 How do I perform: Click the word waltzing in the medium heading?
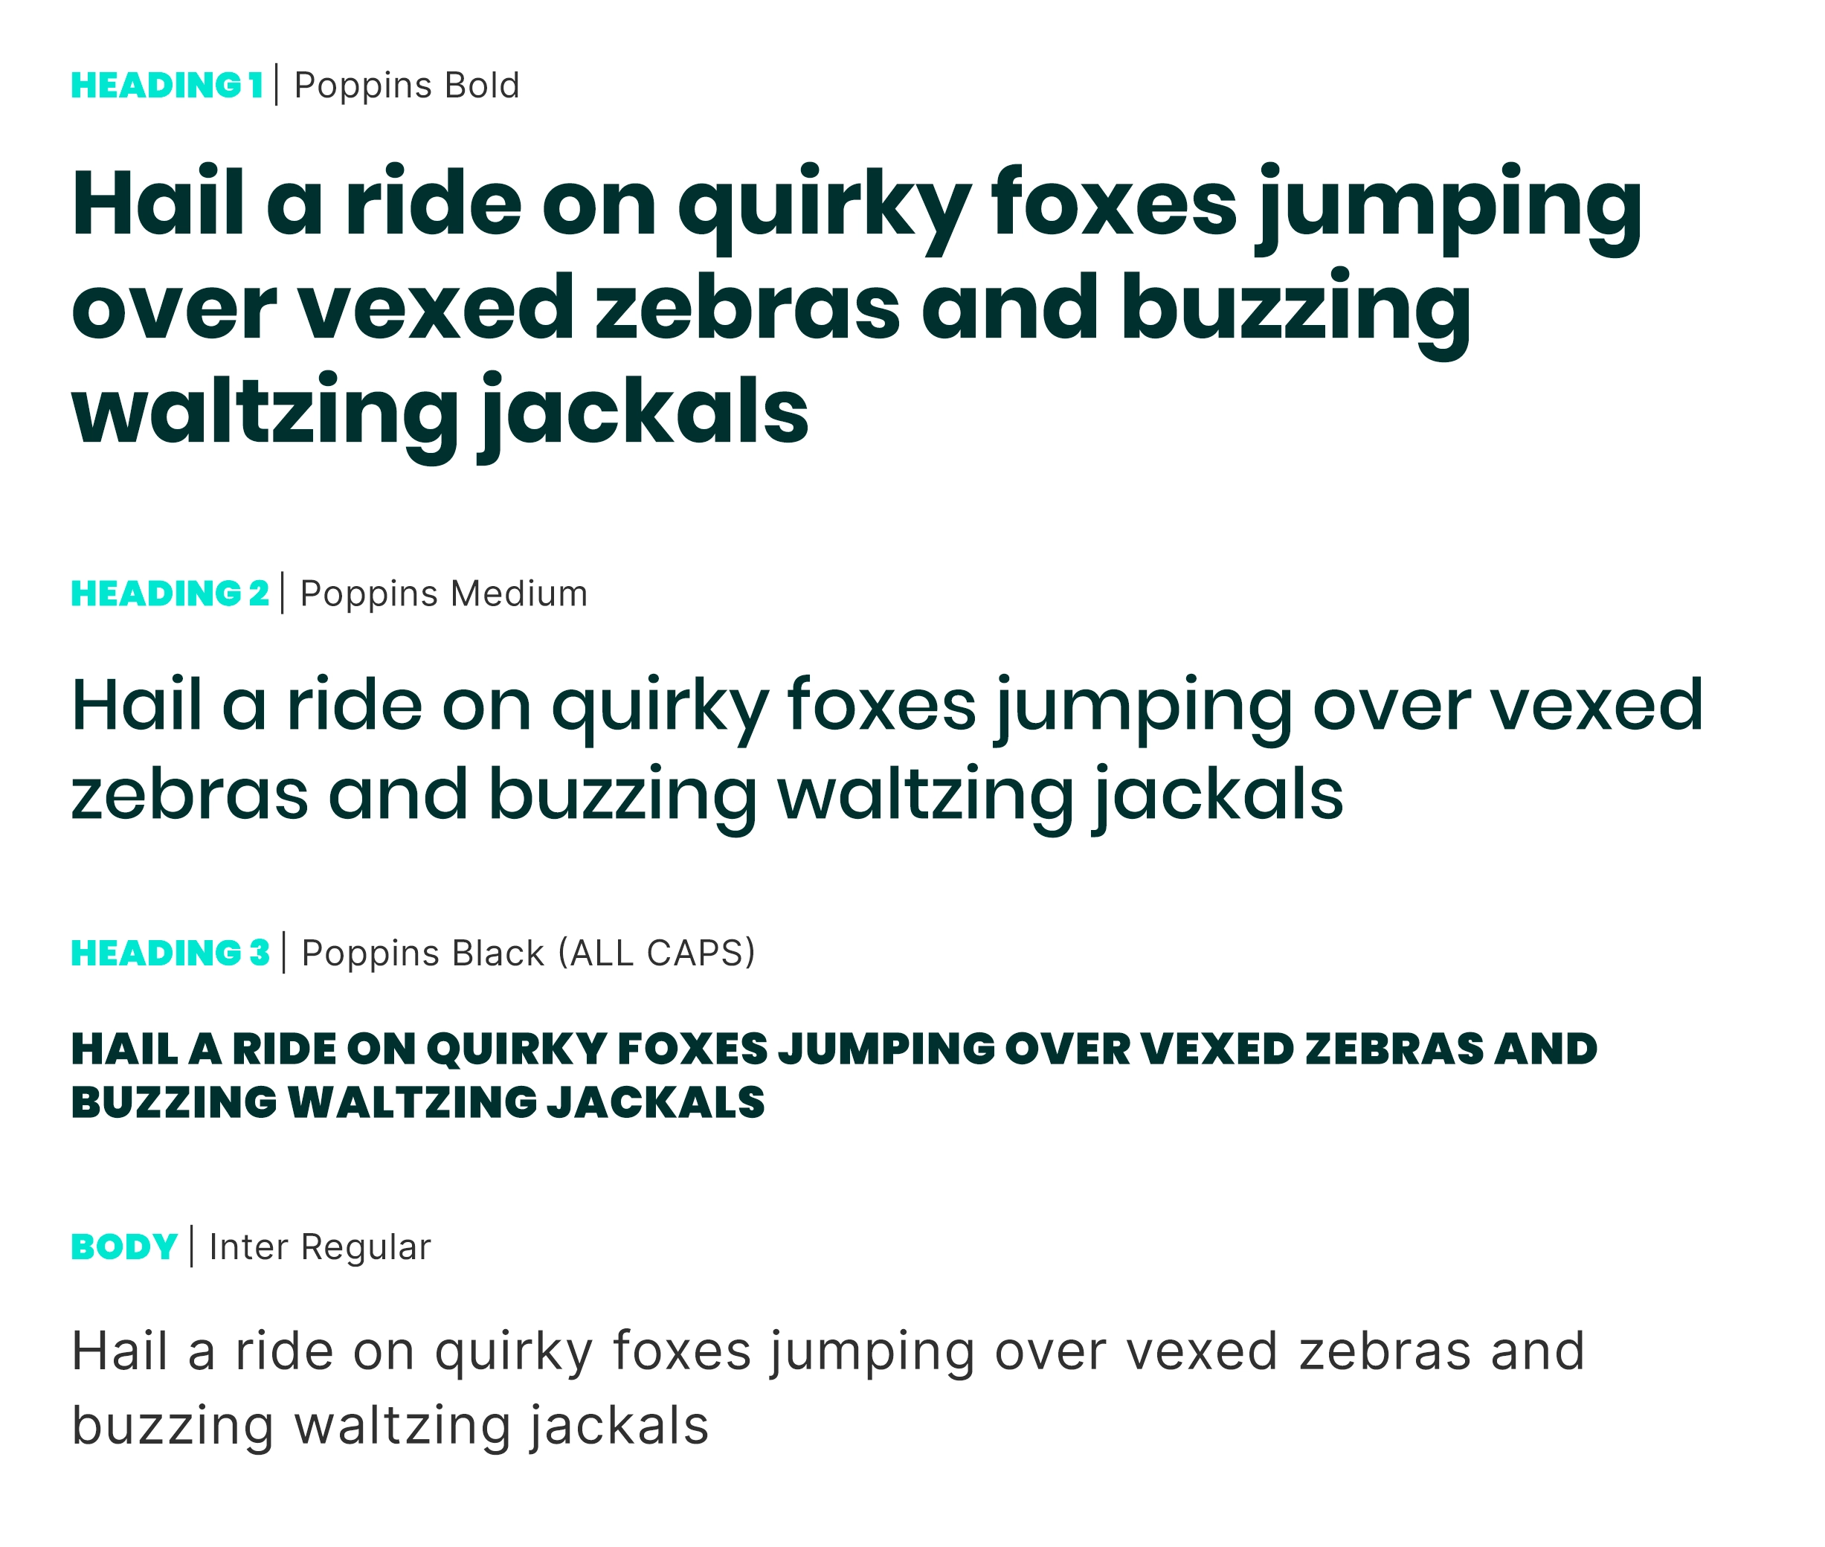(924, 795)
